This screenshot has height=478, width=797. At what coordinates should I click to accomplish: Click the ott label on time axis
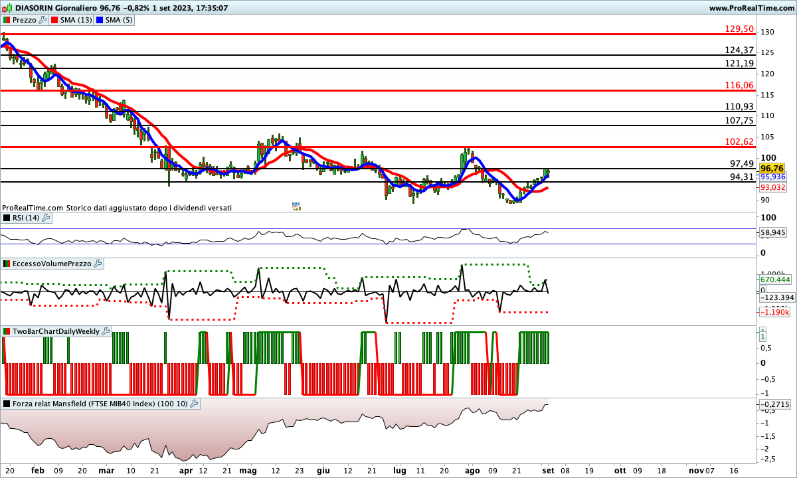tap(620, 470)
